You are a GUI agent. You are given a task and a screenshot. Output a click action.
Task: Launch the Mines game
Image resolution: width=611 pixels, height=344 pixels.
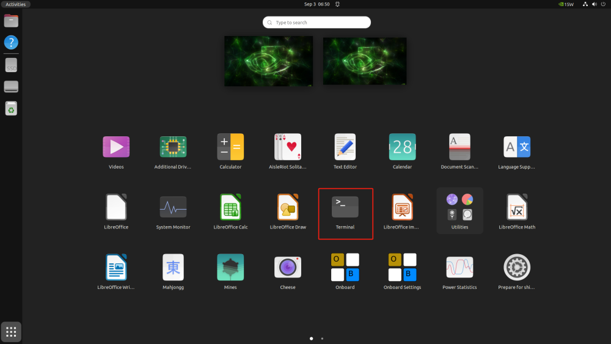[230, 268]
